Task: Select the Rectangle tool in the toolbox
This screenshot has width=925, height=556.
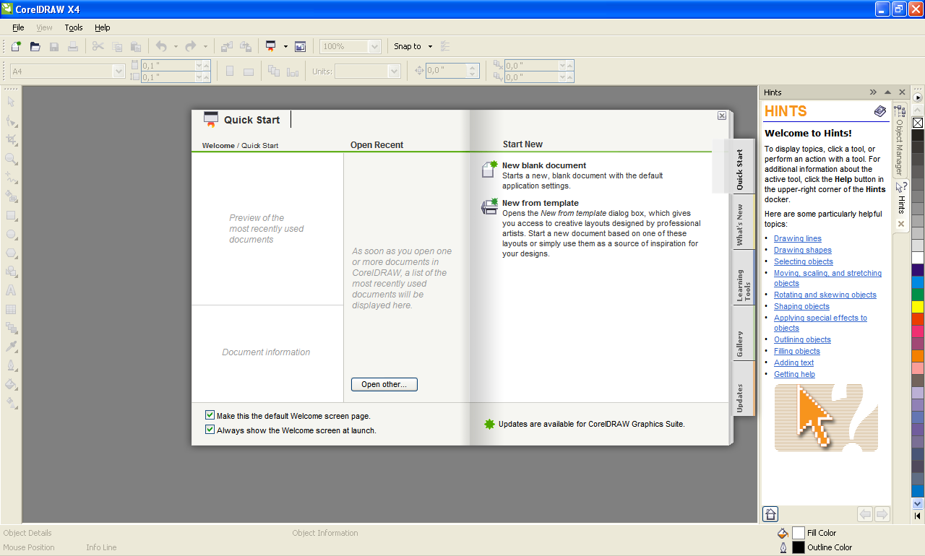Action: 12,215
